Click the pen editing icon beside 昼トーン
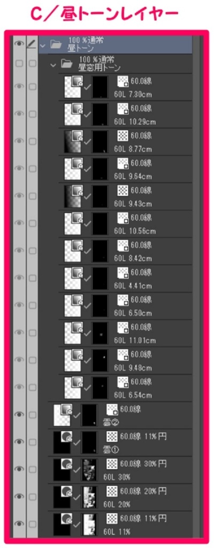This screenshot has height=548, width=214. point(32,44)
